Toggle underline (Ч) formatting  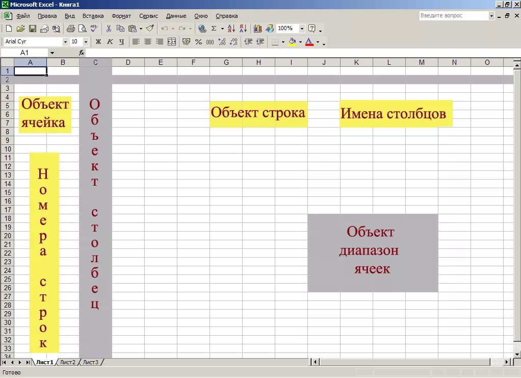coord(122,41)
